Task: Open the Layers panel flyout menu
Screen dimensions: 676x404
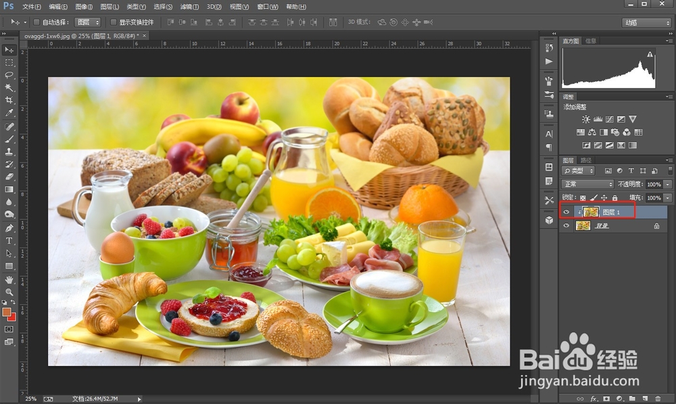Action: (x=669, y=160)
